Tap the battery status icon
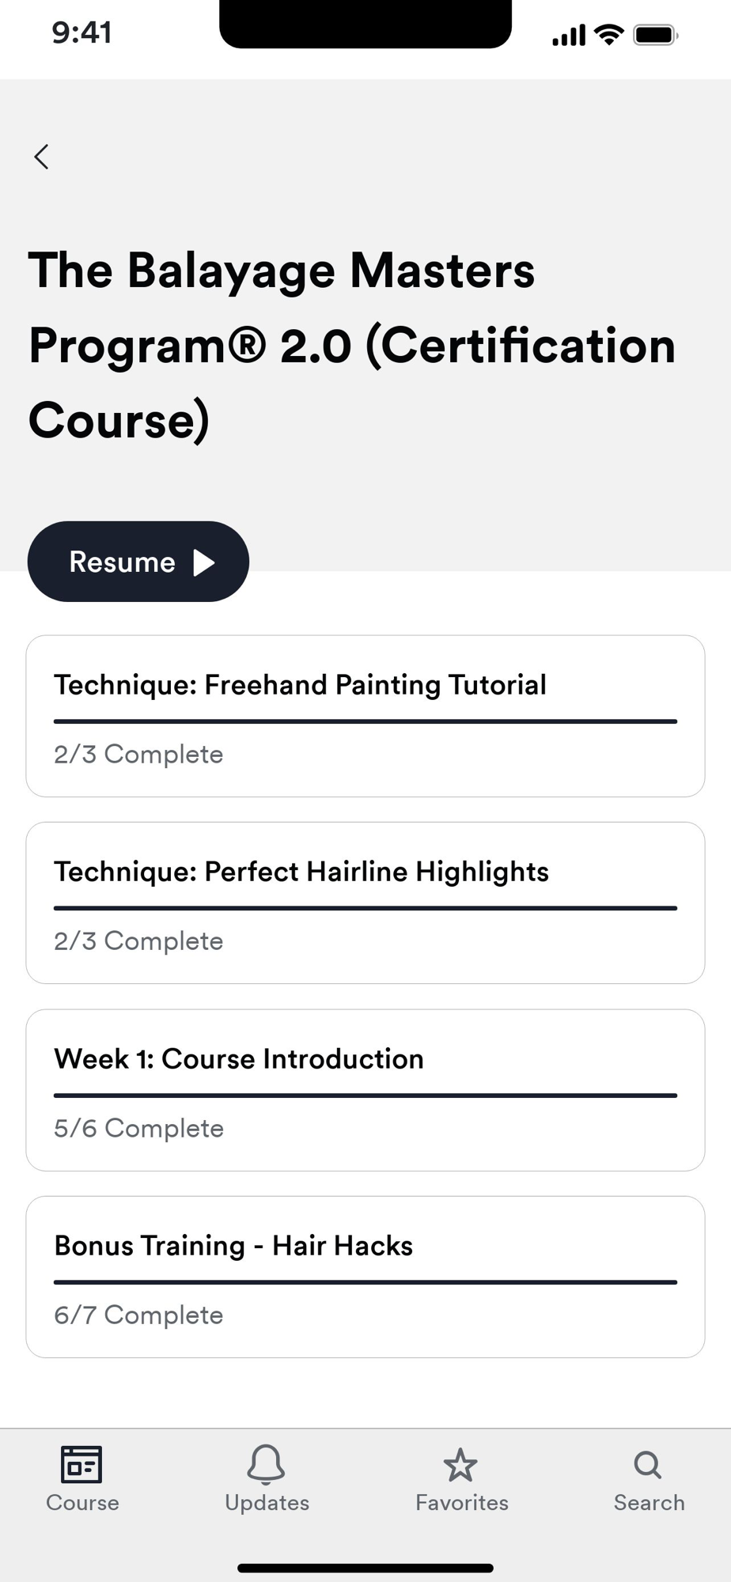Image resolution: width=731 pixels, height=1582 pixels. pos(655,35)
